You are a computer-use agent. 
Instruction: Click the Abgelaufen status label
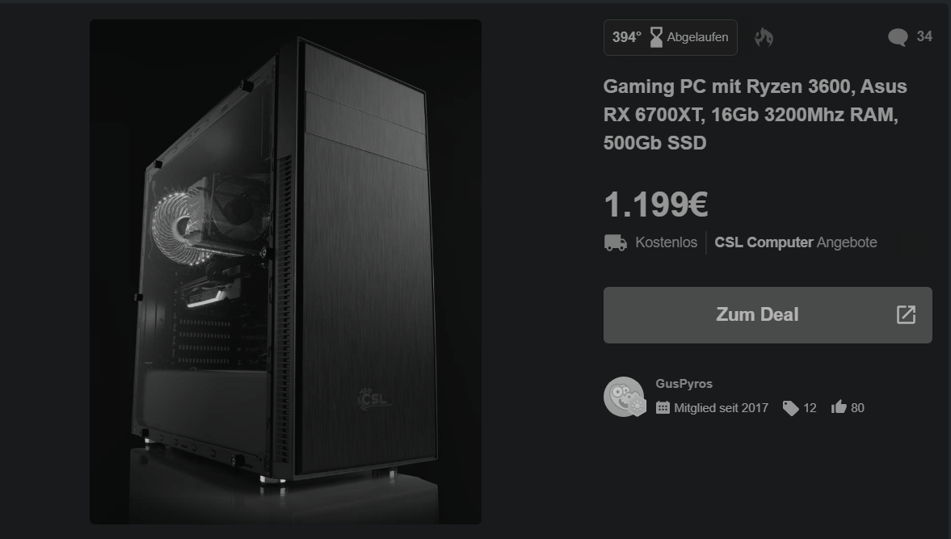697,38
